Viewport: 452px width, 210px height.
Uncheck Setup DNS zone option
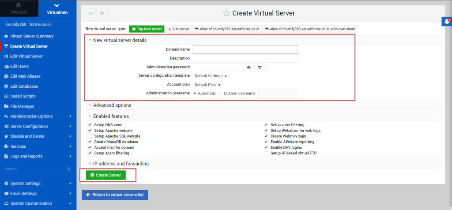90,125
